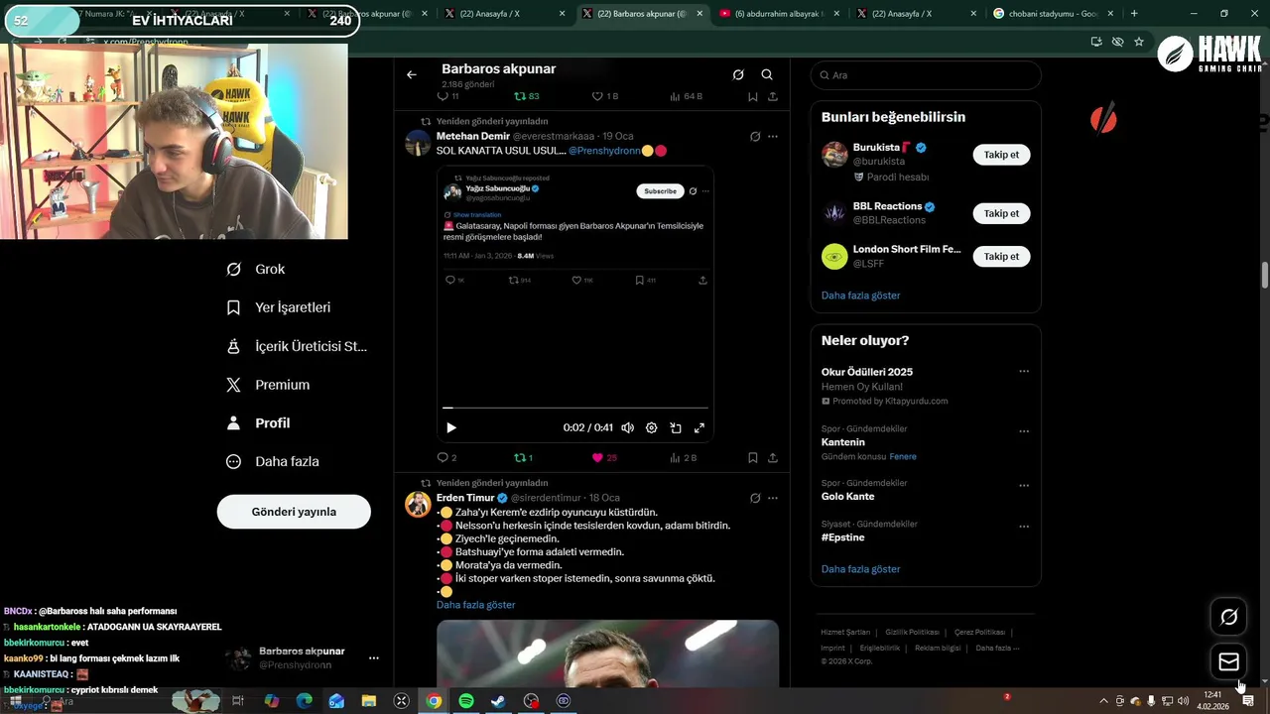Open a new browser tab with plus
1270x714 pixels.
point(1134,14)
